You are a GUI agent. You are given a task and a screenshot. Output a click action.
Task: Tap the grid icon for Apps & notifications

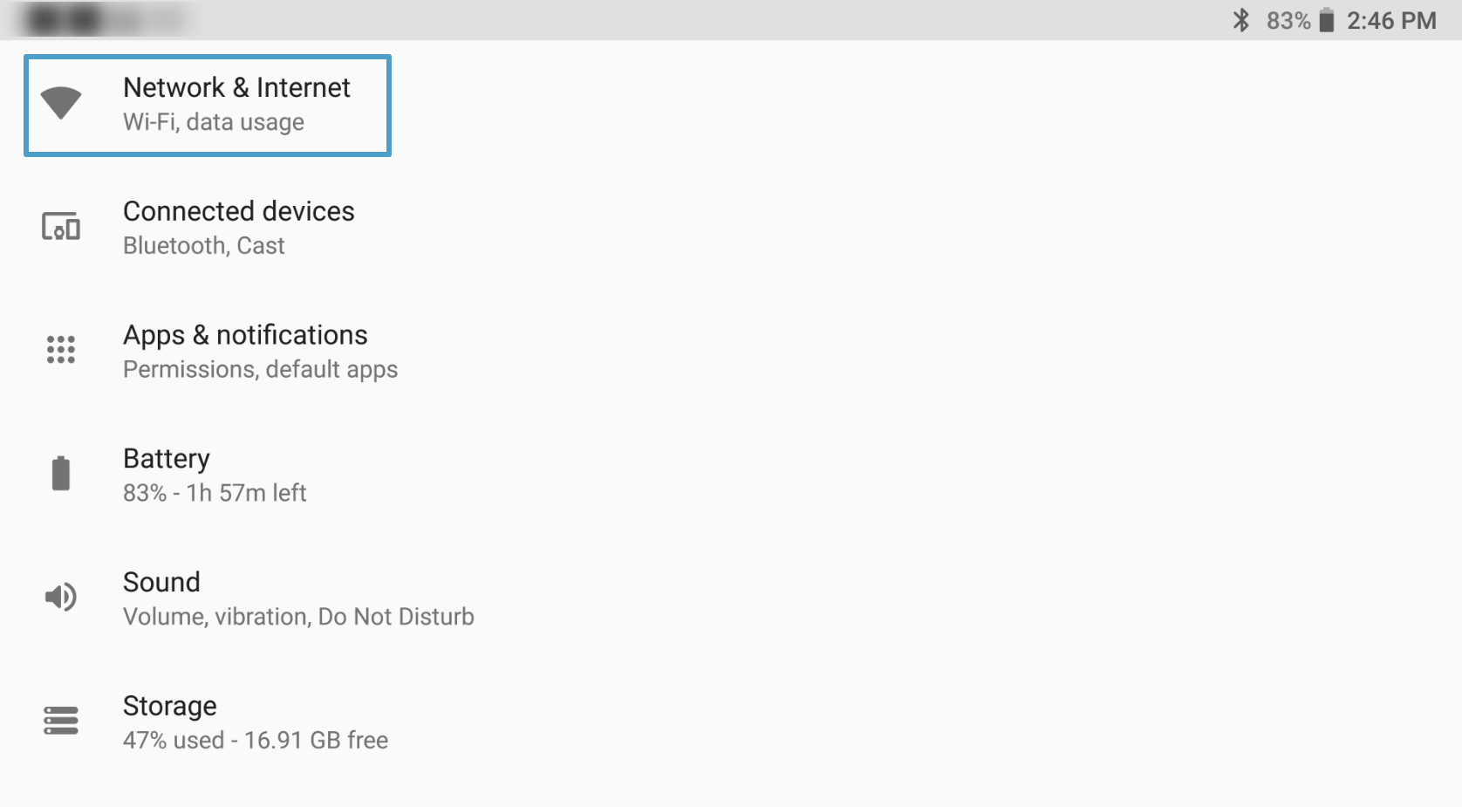61,350
